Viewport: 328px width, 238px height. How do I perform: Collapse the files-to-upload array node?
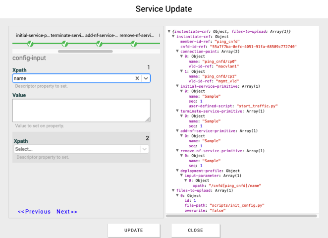point(173,190)
